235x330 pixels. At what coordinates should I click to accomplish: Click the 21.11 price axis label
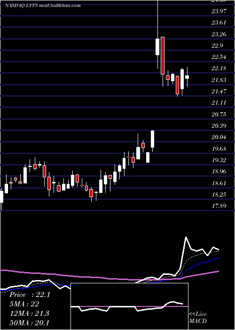tap(219, 102)
